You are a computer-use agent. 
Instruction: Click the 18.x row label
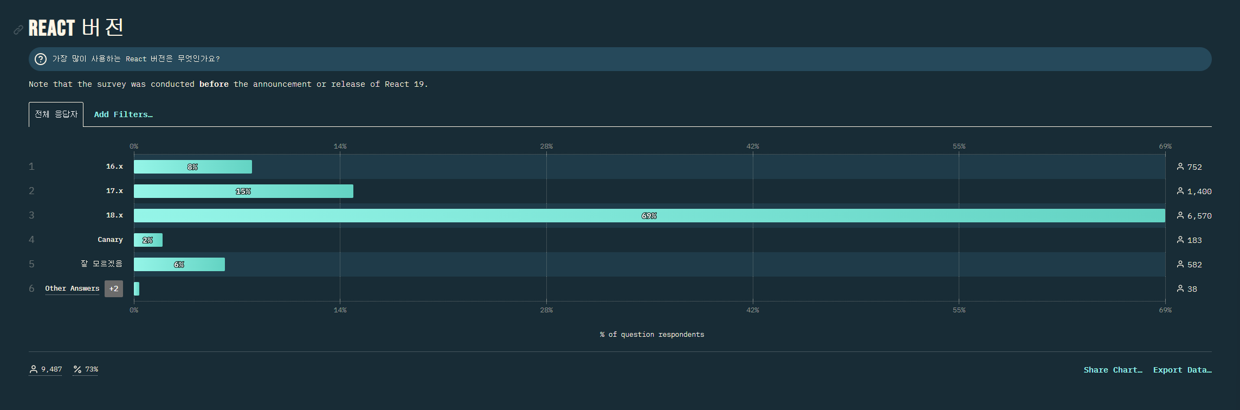(x=114, y=215)
